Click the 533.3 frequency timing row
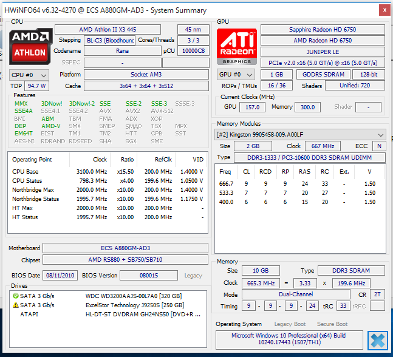Image resolution: width=393 pixels, height=357 pixels. click(300, 193)
